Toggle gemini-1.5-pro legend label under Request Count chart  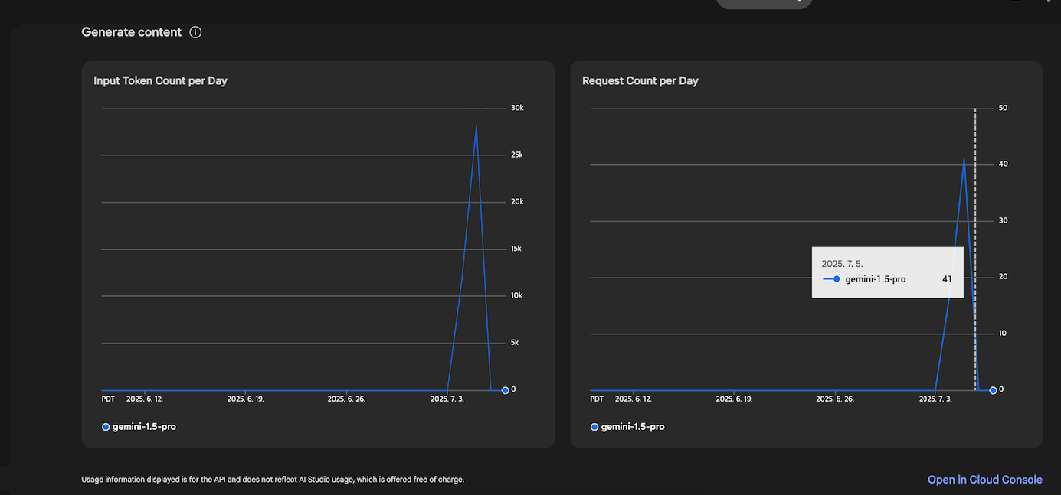(632, 427)
